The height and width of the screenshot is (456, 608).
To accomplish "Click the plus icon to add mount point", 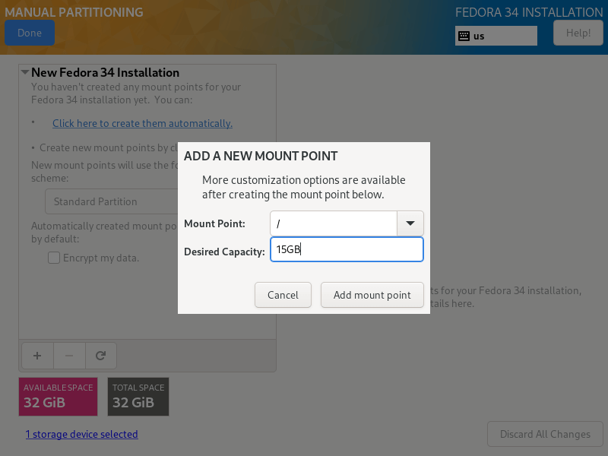I will pos(38,355).
